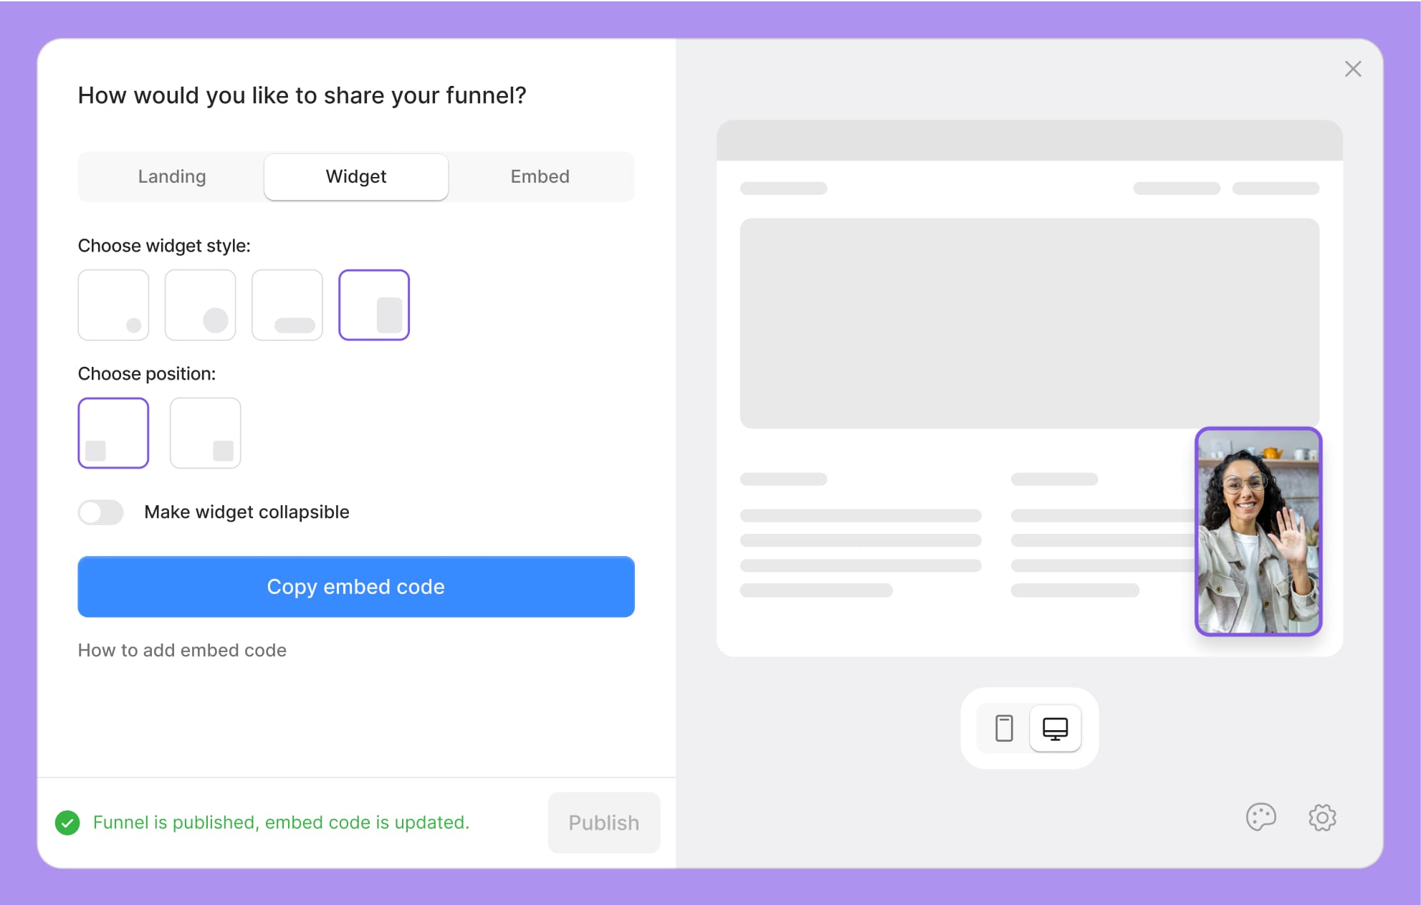Switch preview to desktop monitor view
The image size is (1421, 905).
click(x=1055, y=728)
